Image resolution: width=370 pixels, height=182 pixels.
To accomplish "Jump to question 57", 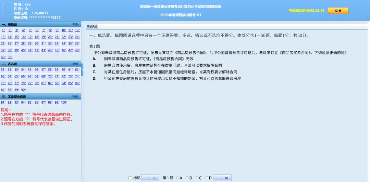I will point(44,69).
